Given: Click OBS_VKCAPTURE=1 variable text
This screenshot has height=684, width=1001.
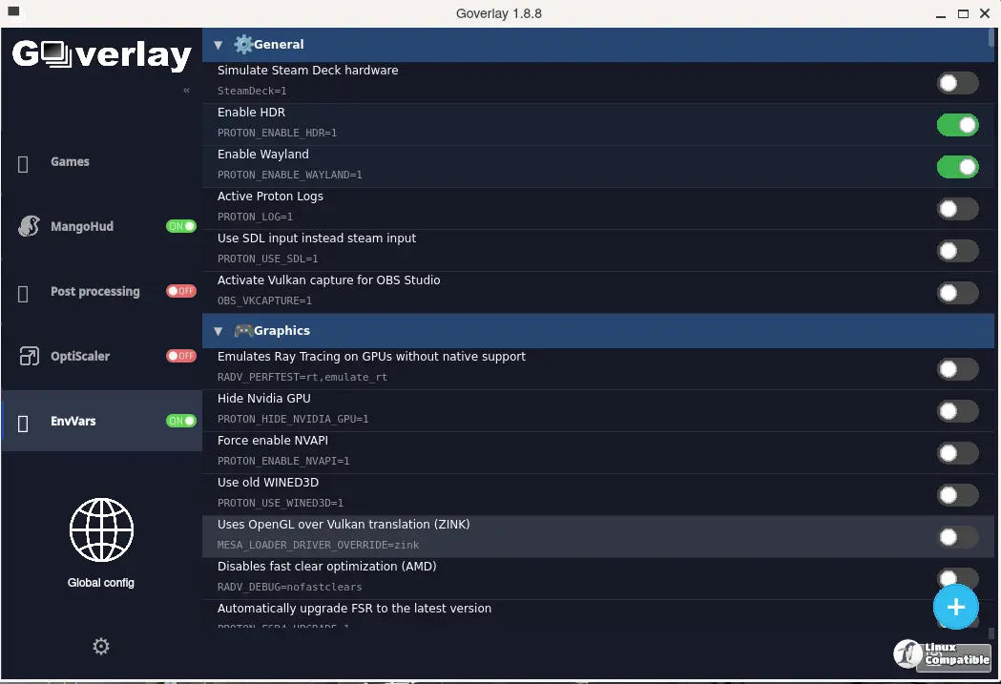Looking at the screenshot, I should 264,301.
